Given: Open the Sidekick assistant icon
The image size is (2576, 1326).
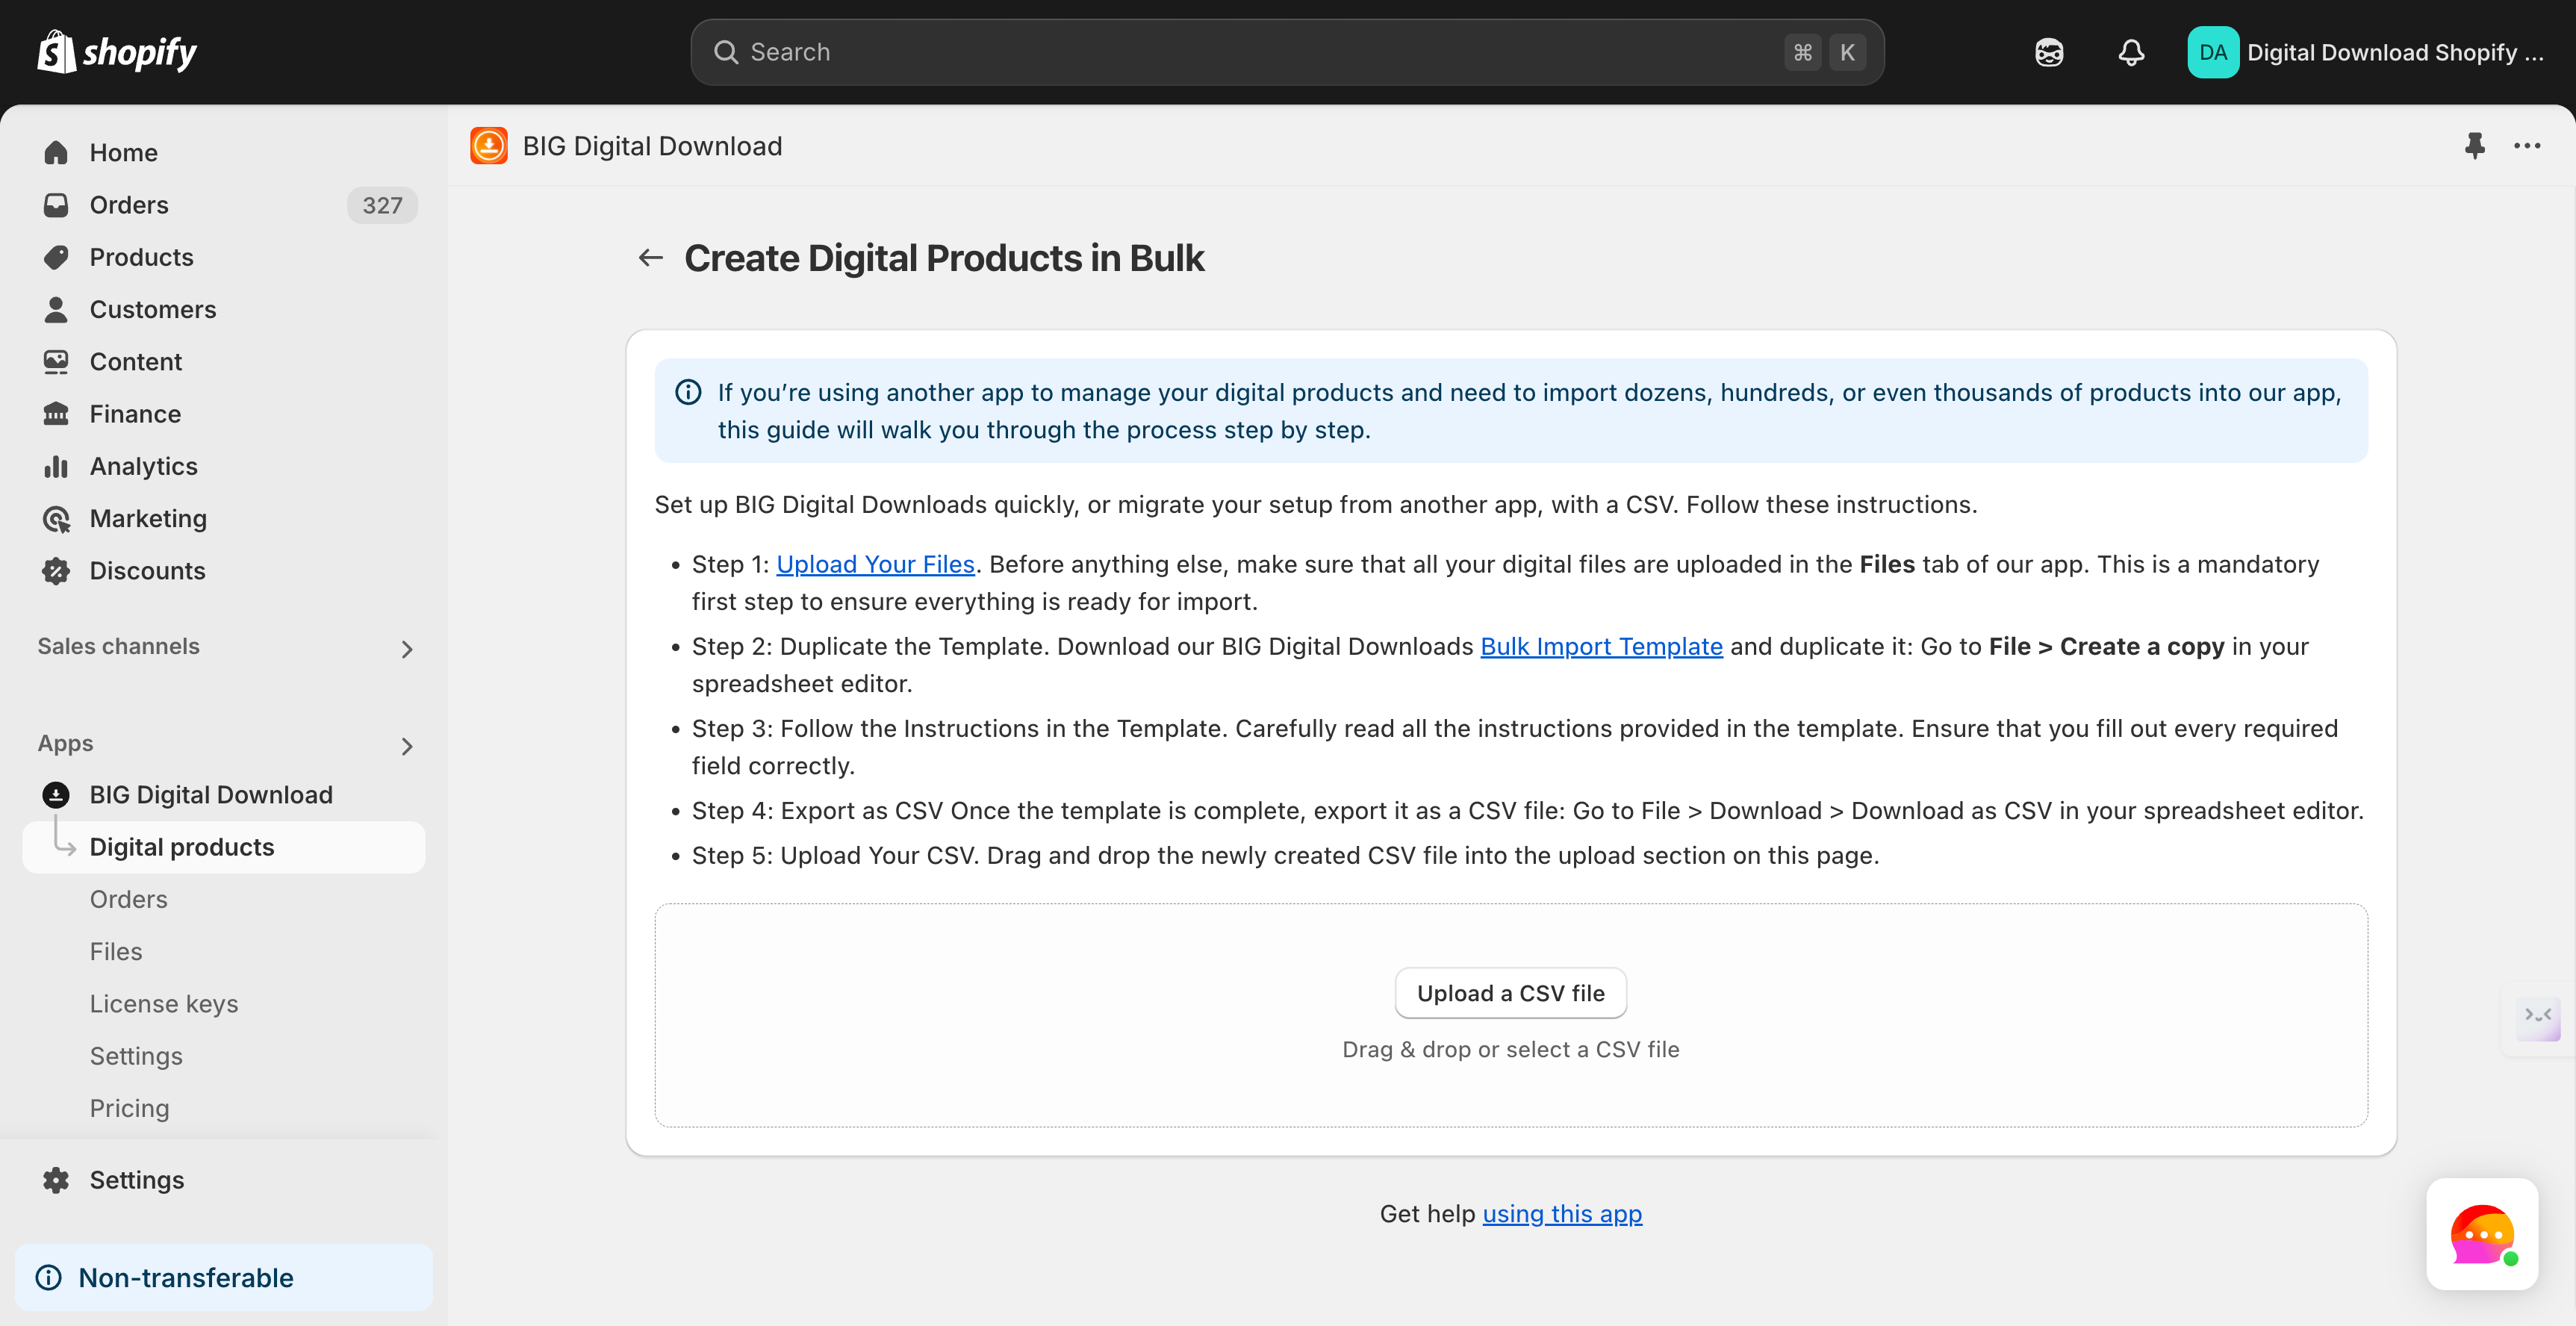Looking at the screenshot, I should coord(2049,52).
